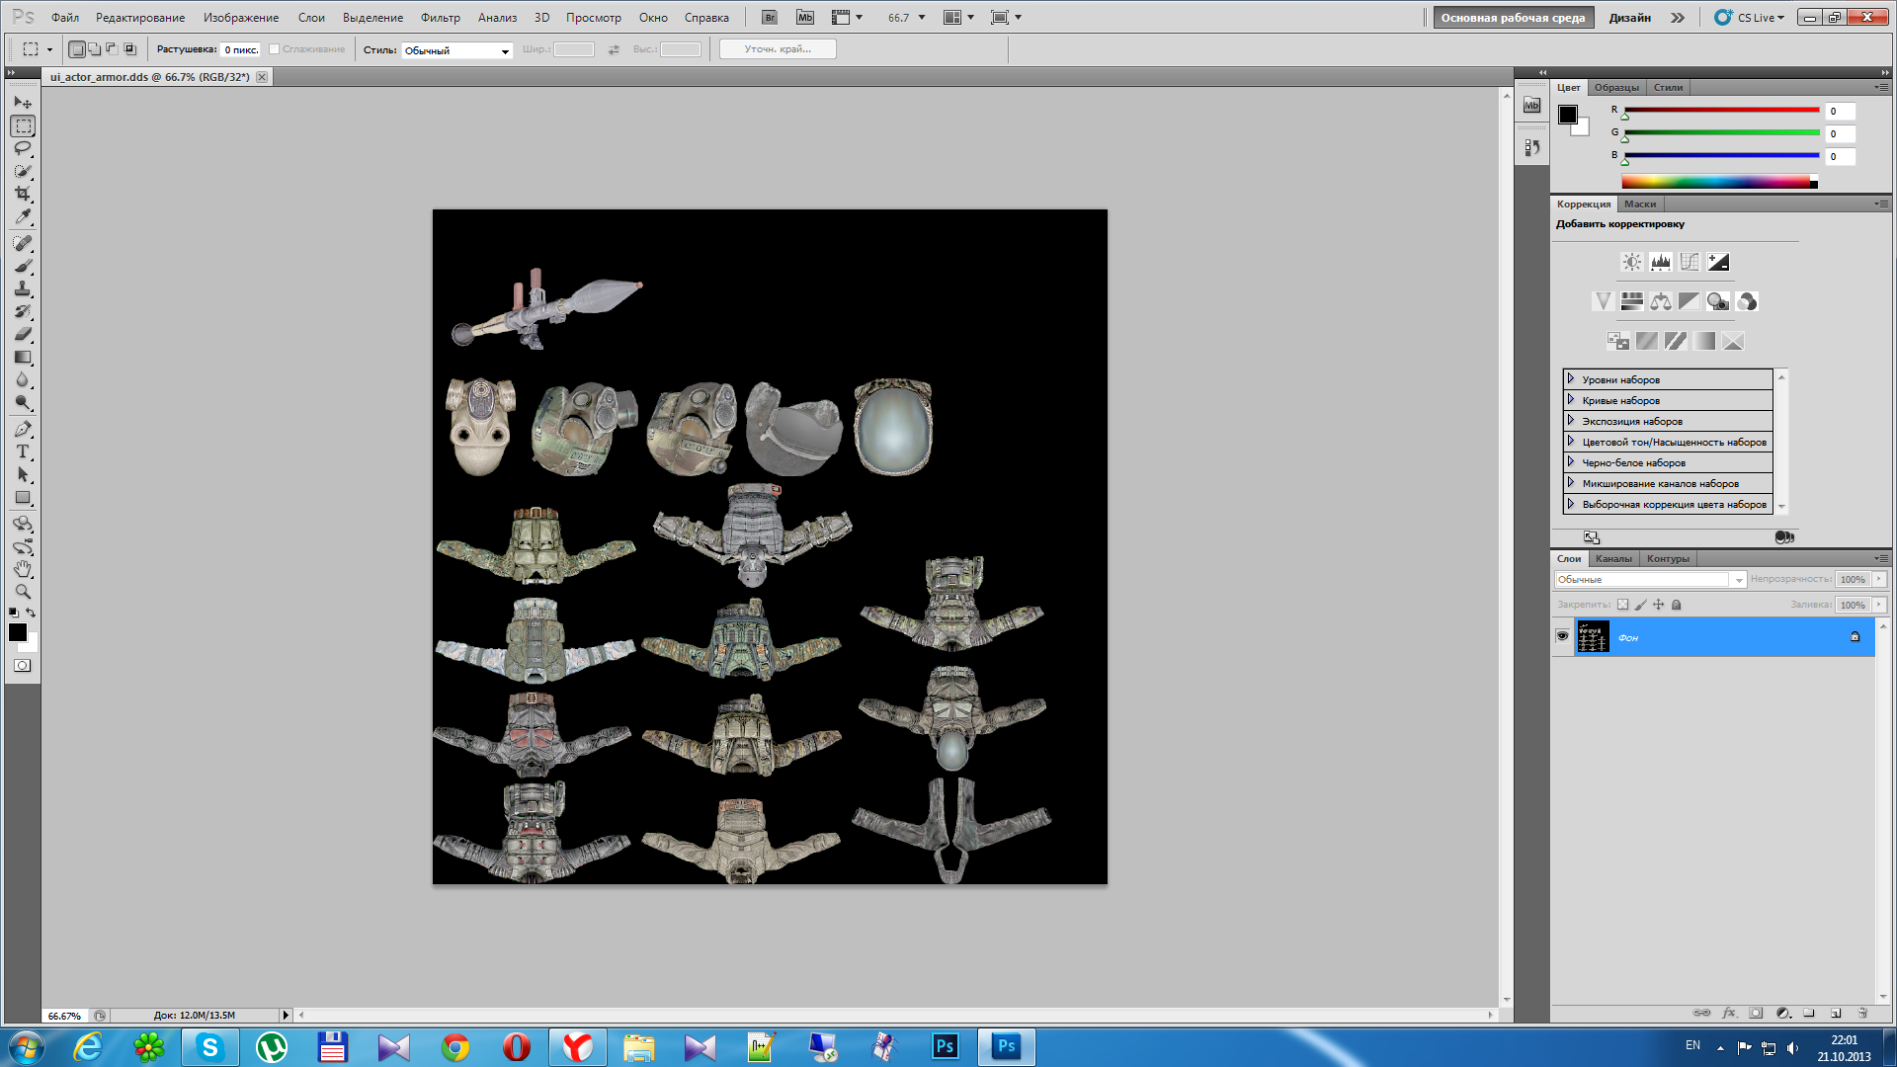This screenshot has height=1067, width=1897.
Task: Select the Clone Stamp tool
Action: (23, 288)
